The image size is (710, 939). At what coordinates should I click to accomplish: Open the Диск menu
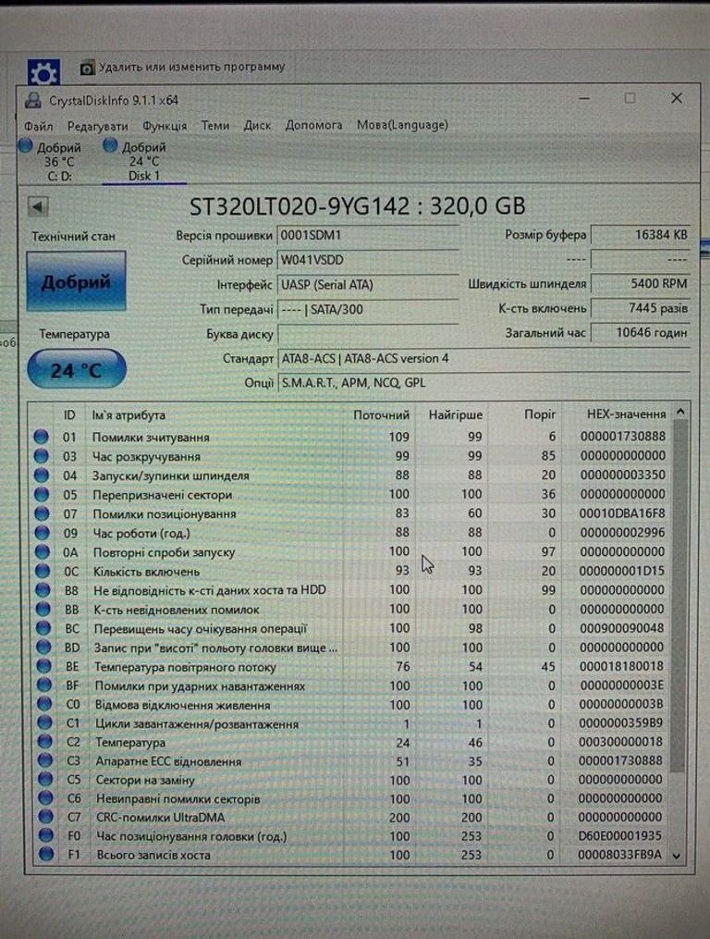pos(257,126)
